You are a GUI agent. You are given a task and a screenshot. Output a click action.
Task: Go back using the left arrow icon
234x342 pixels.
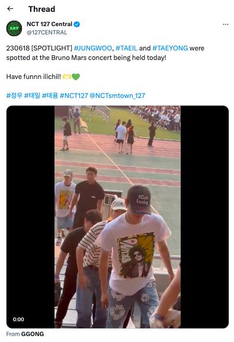(10, 9)
